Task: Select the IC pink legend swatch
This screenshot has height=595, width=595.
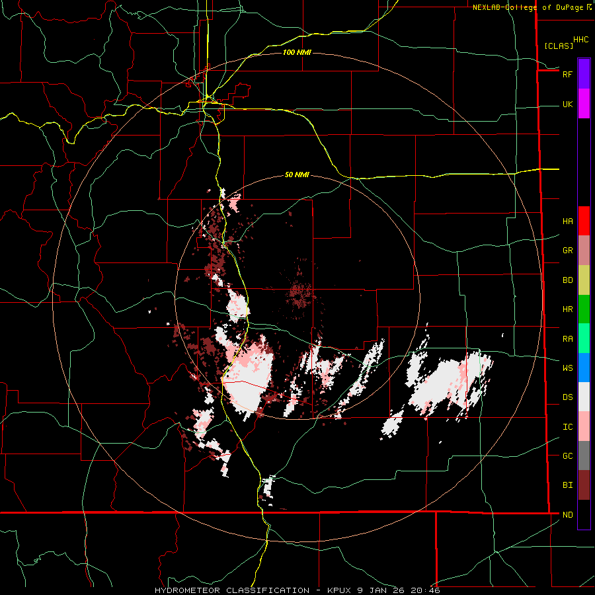Action: [x=584, y=426]
